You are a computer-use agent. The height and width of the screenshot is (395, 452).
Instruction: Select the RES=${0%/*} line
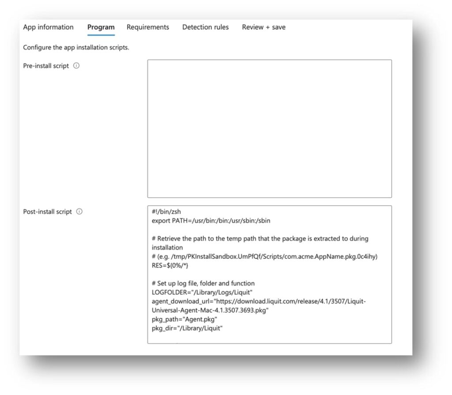(x=171, y=265)
